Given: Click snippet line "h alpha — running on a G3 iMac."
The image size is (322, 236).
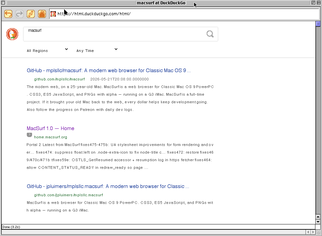Looking at the screenshot, I should click(58, 210).
